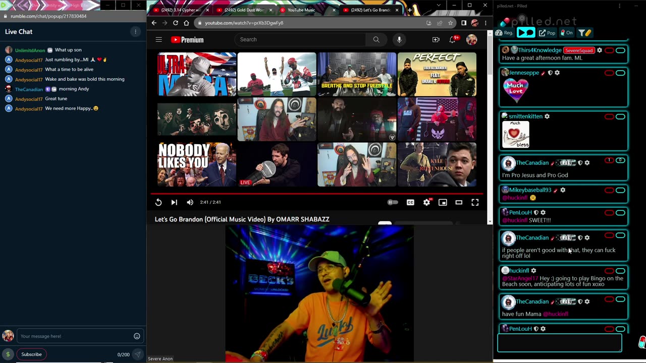Screen dimensions: 646x363
Task: Click the video progress bar
Action: 317,193
